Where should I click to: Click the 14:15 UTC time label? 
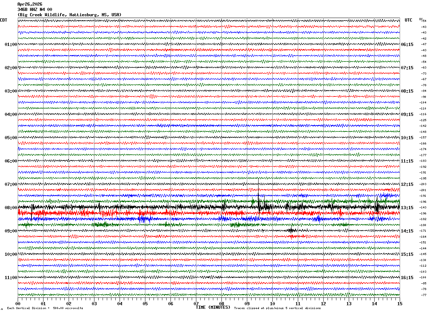tap(407, 231)
